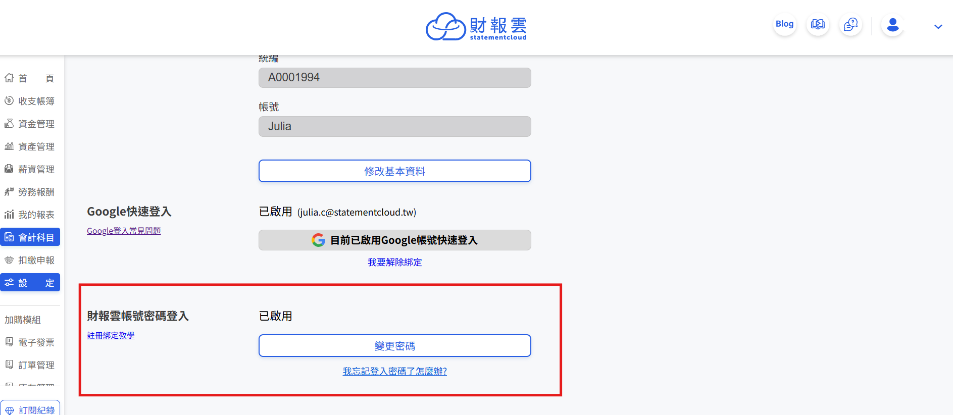The height and width of the screenshot is (415, 953).
Task: Click the receipt icon beside 訂單管理
Action: [x=9, y=365]
